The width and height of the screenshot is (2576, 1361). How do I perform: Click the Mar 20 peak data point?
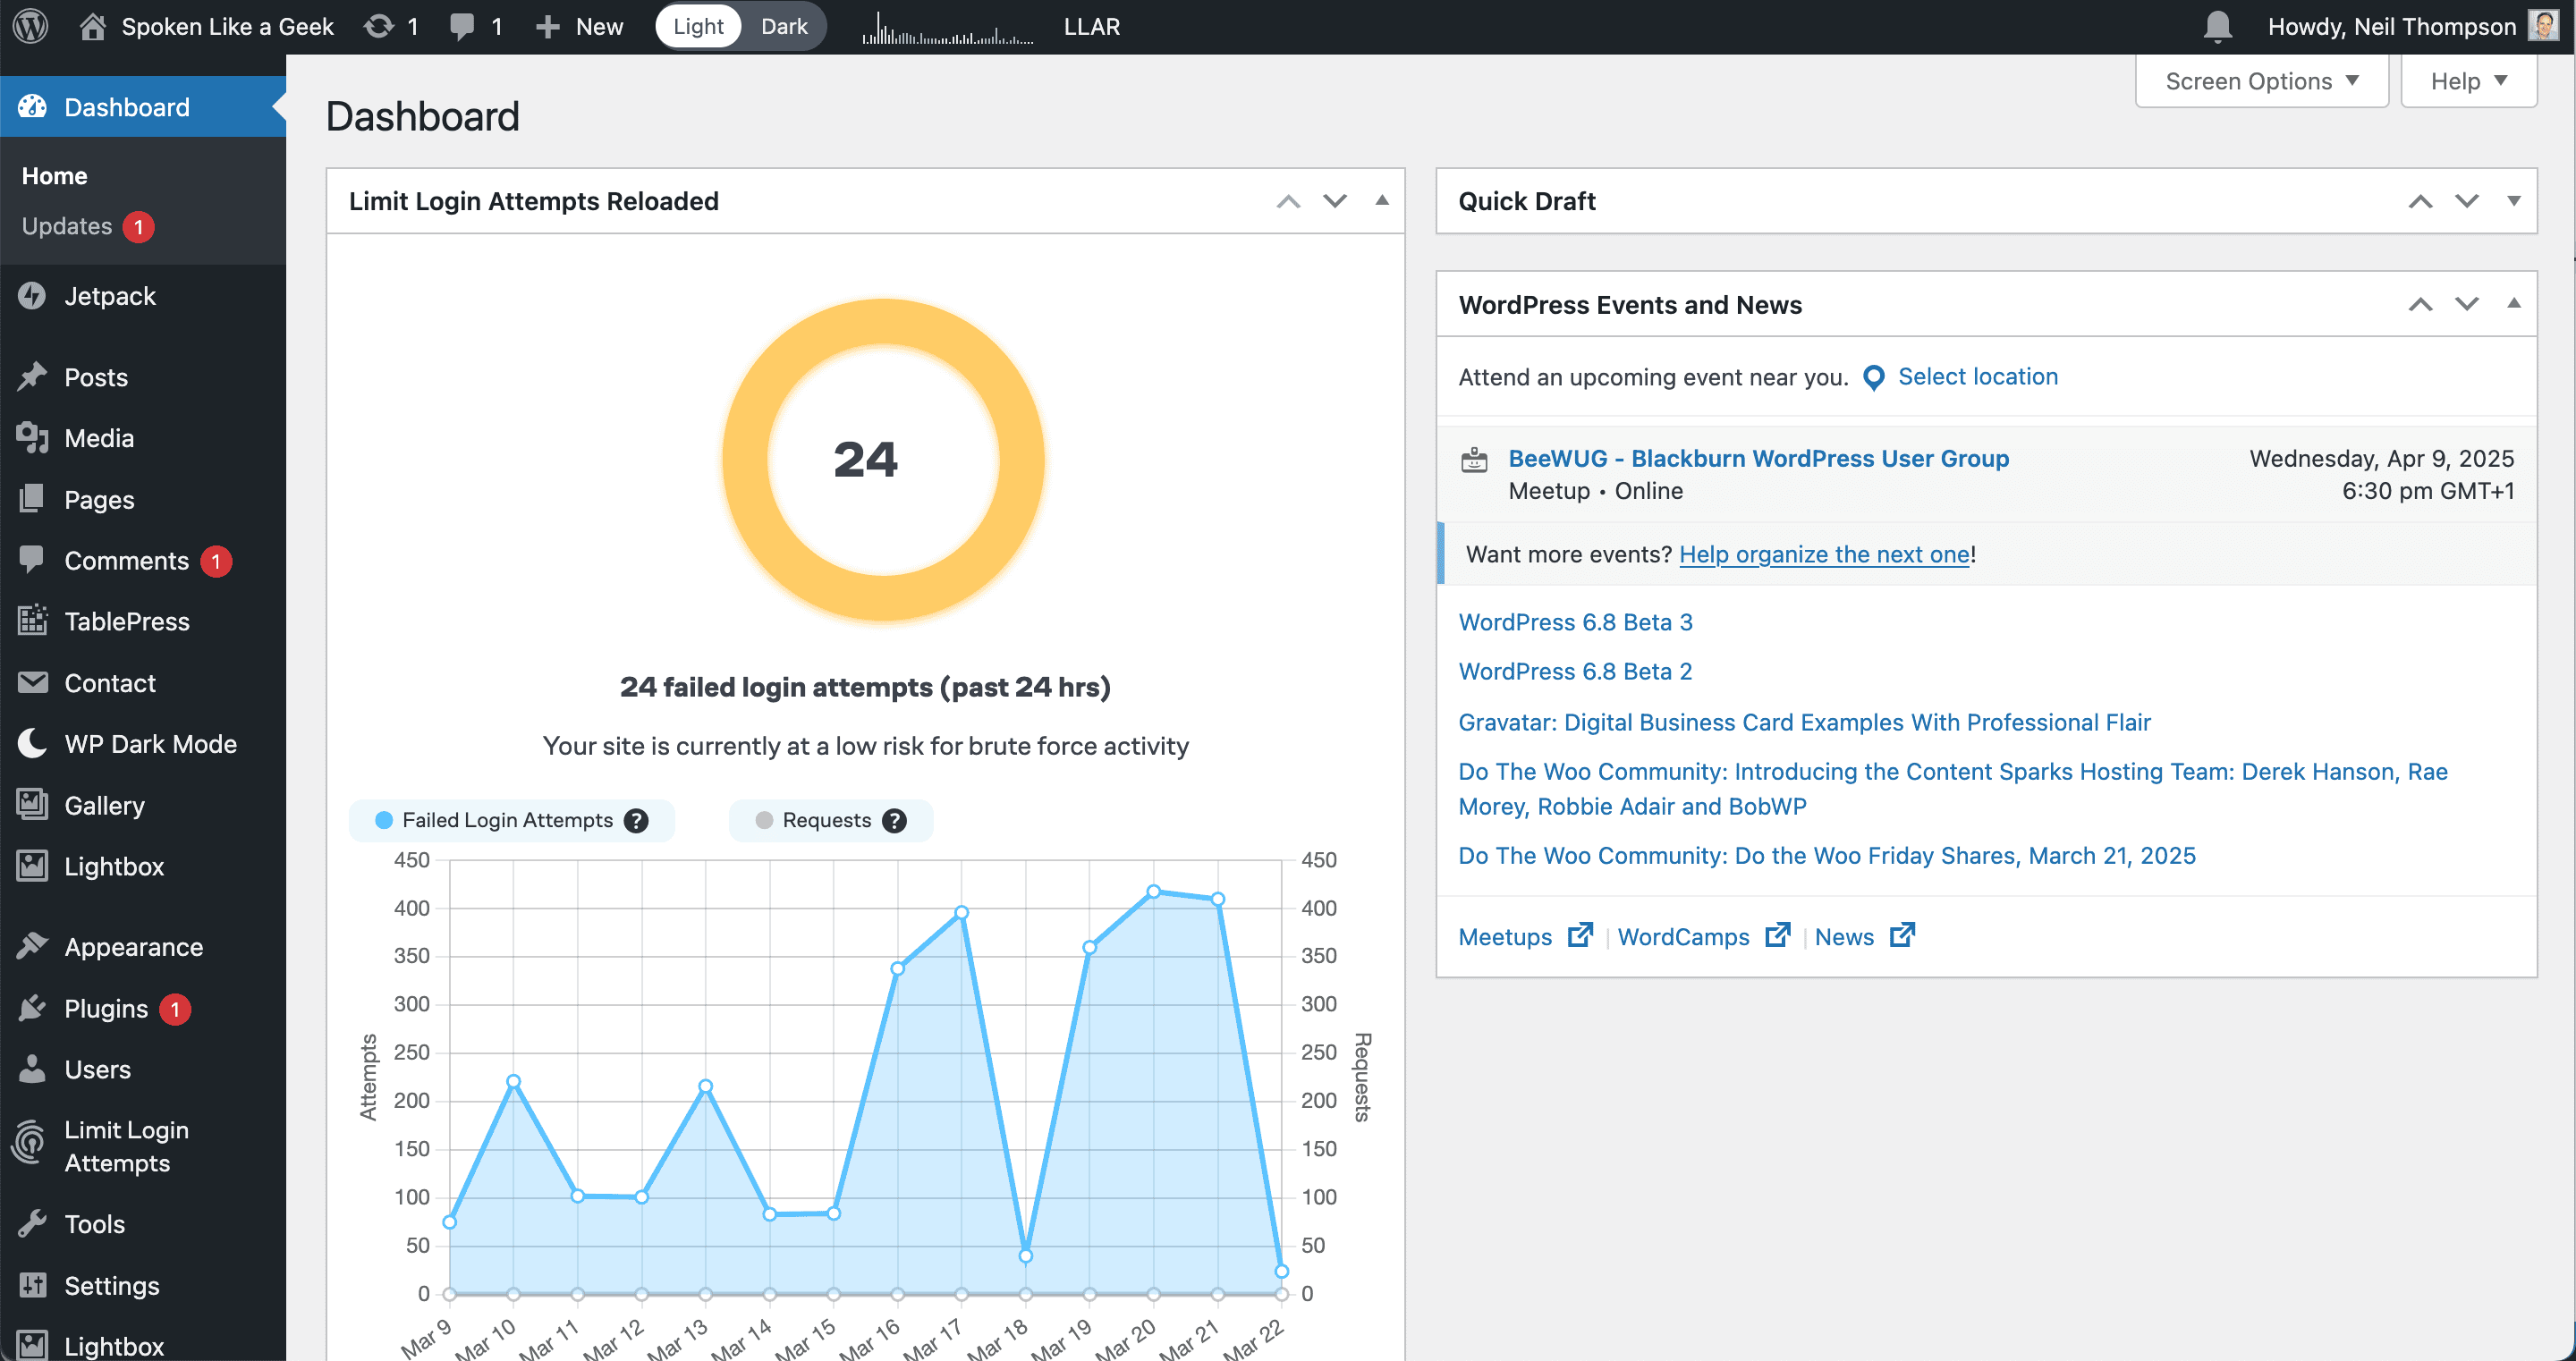[1153, 891]
